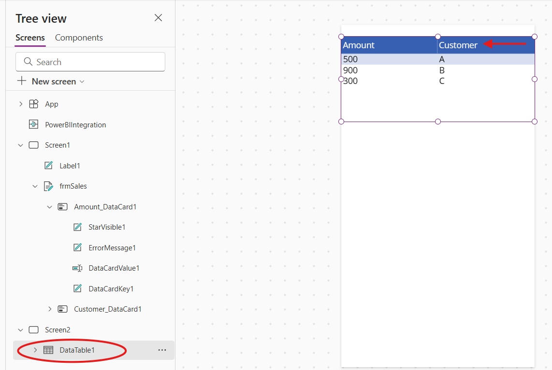The width and height of the screenshot is (552, 370).
Task: Select frmSales in the tree
Action: 73,186
